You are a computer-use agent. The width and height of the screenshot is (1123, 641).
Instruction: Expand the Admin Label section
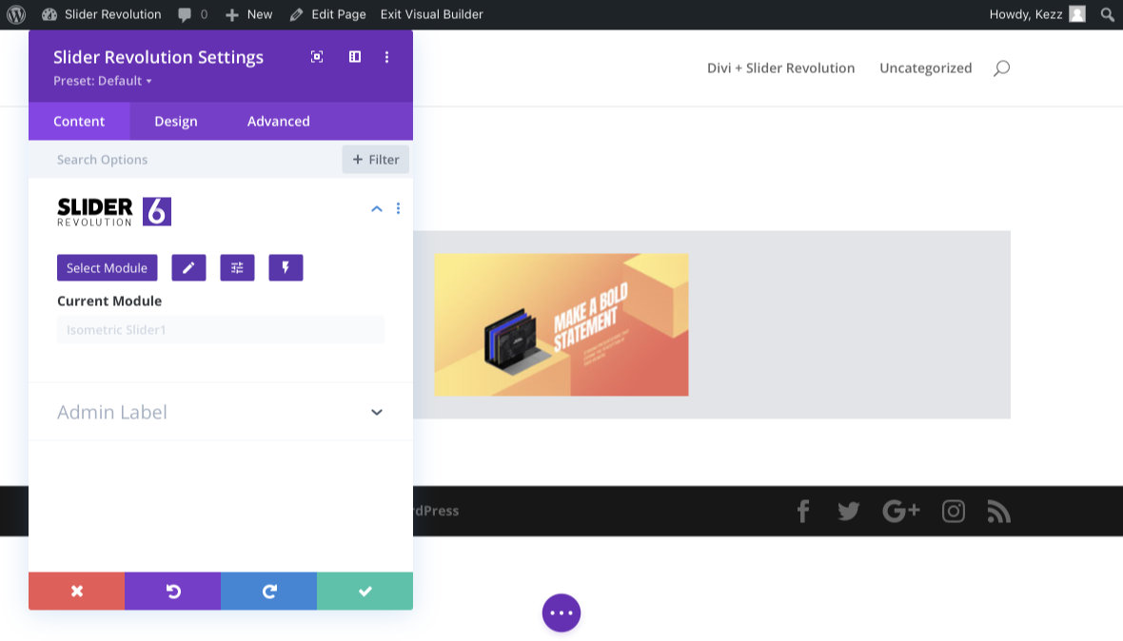pyautogui.click(x=376, y=412)
